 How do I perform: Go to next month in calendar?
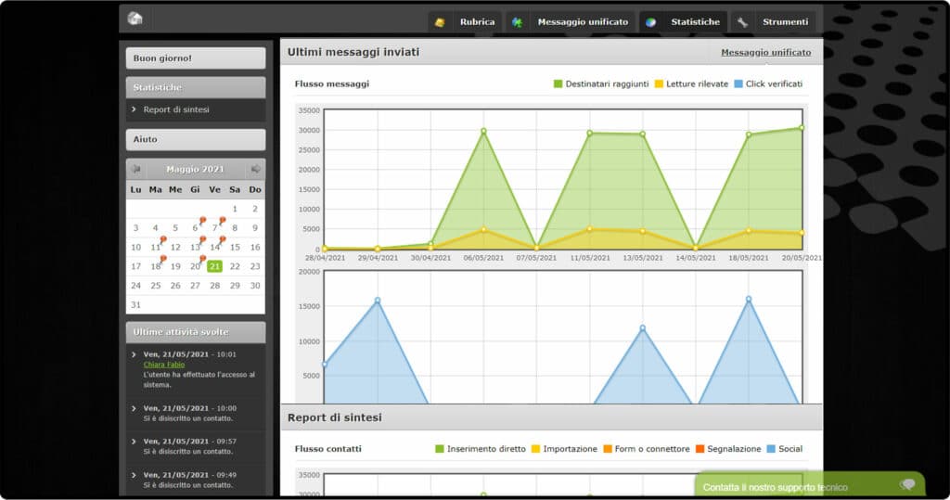pyautogui.click(x=256, y=169)
